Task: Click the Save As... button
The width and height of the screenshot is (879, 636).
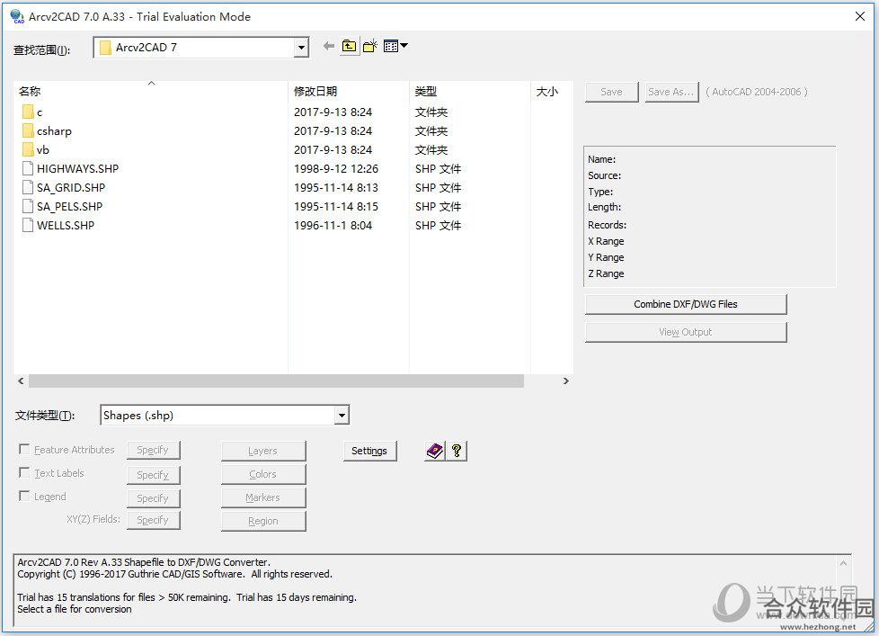Action: click(671, 92)
